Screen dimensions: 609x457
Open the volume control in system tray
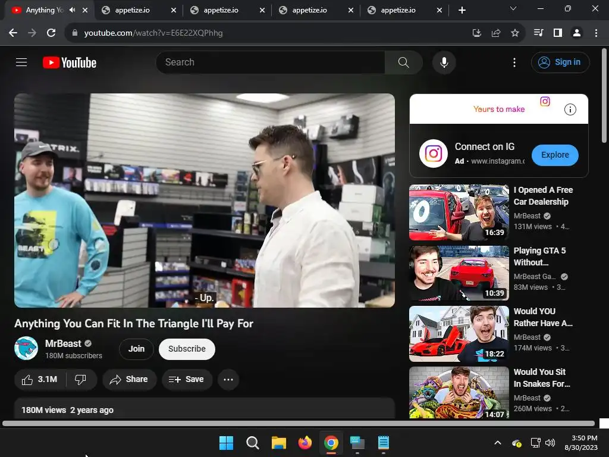coord(550,443)
